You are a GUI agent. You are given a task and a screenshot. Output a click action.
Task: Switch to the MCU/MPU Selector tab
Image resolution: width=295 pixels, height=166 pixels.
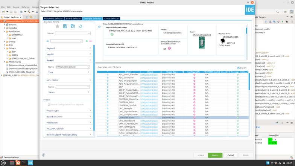tap(53, 18)
